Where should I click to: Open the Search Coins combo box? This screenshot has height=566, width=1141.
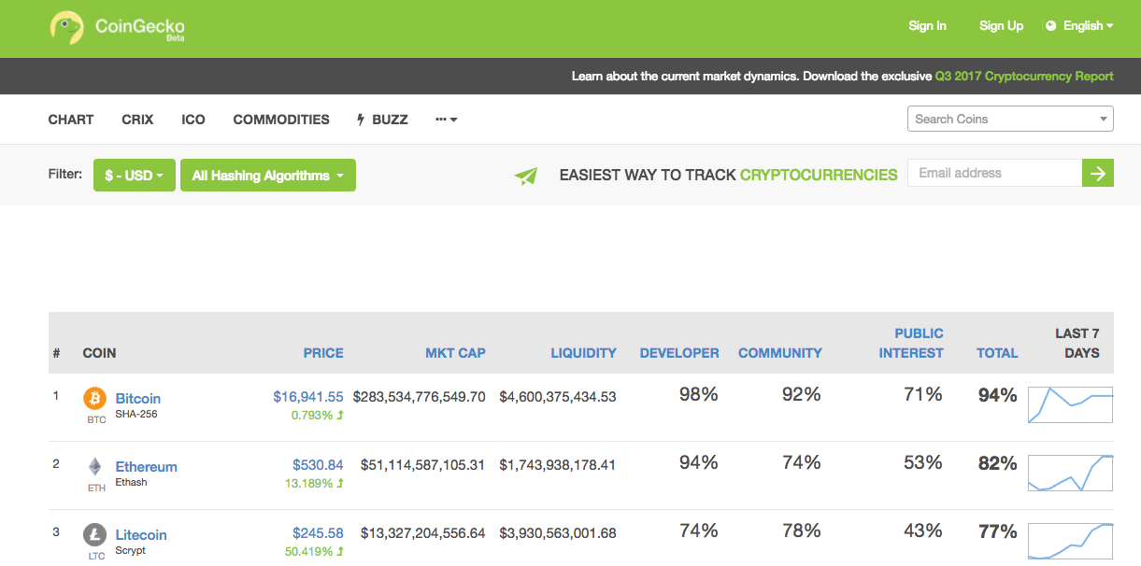[x=1010, y=119]
